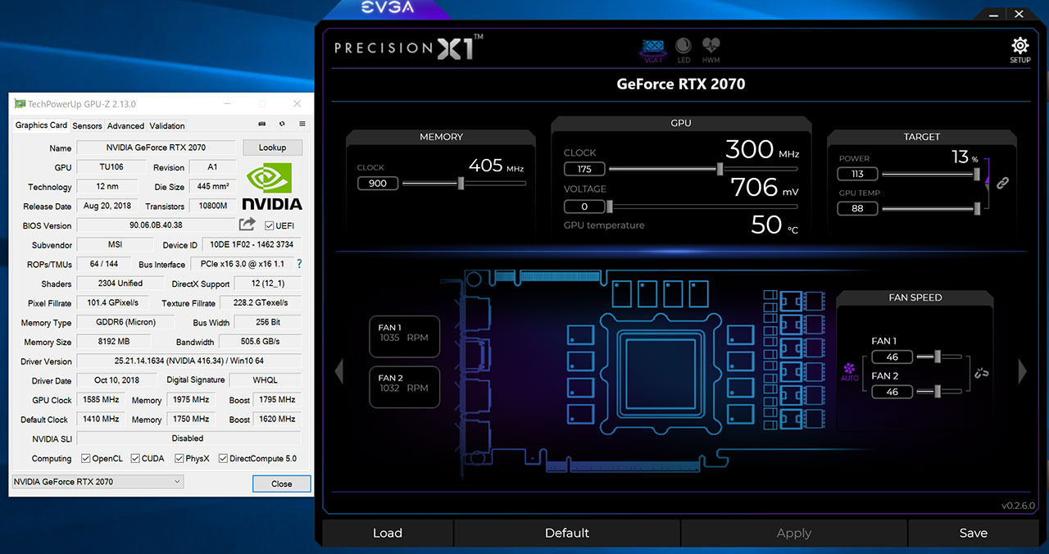Click the Bus Interface question mark
Screen dimensions: 1049x554
tap(299, 264)
